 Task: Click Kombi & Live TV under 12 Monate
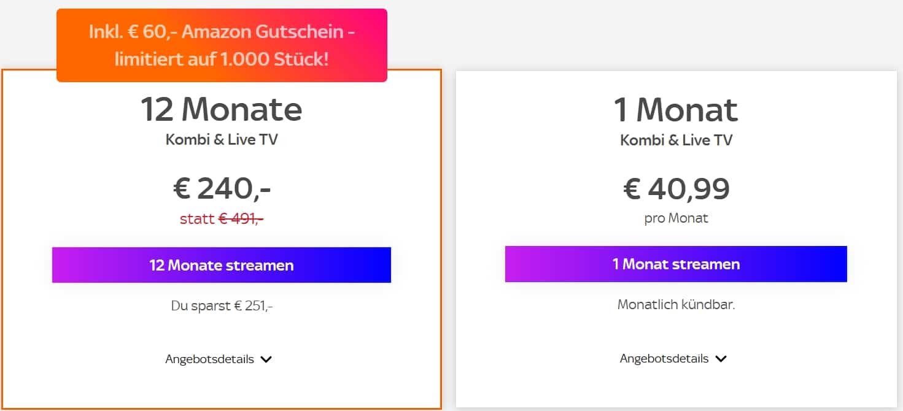222,139
